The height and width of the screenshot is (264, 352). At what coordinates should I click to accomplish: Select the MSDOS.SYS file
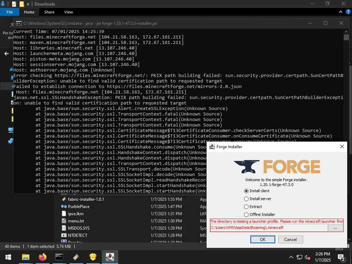(x=79, y=228)
